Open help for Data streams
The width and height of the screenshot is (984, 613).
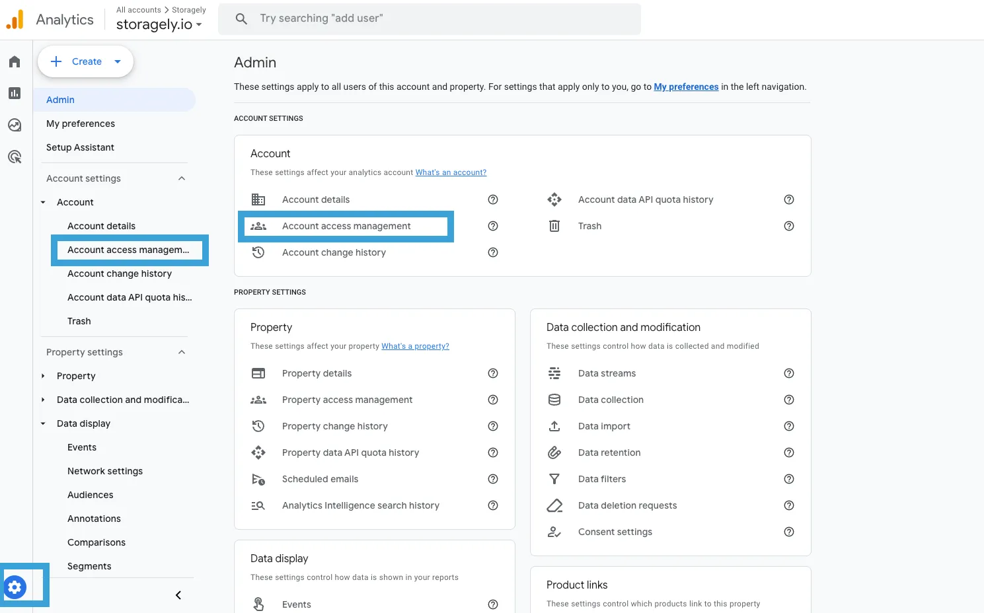pyautogui.click(x=789, y=373)
